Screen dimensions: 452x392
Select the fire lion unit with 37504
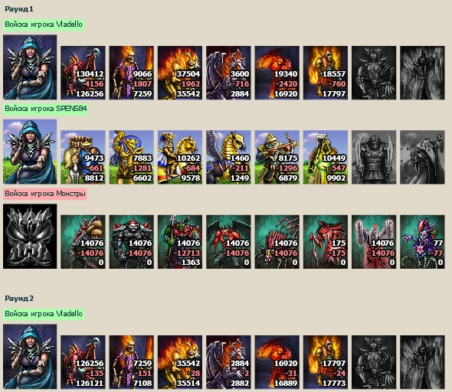pos(180,73)
